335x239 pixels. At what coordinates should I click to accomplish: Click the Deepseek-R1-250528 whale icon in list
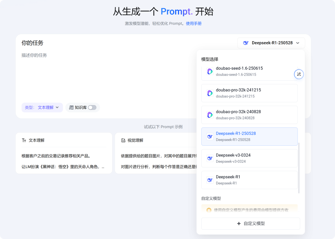210,136
